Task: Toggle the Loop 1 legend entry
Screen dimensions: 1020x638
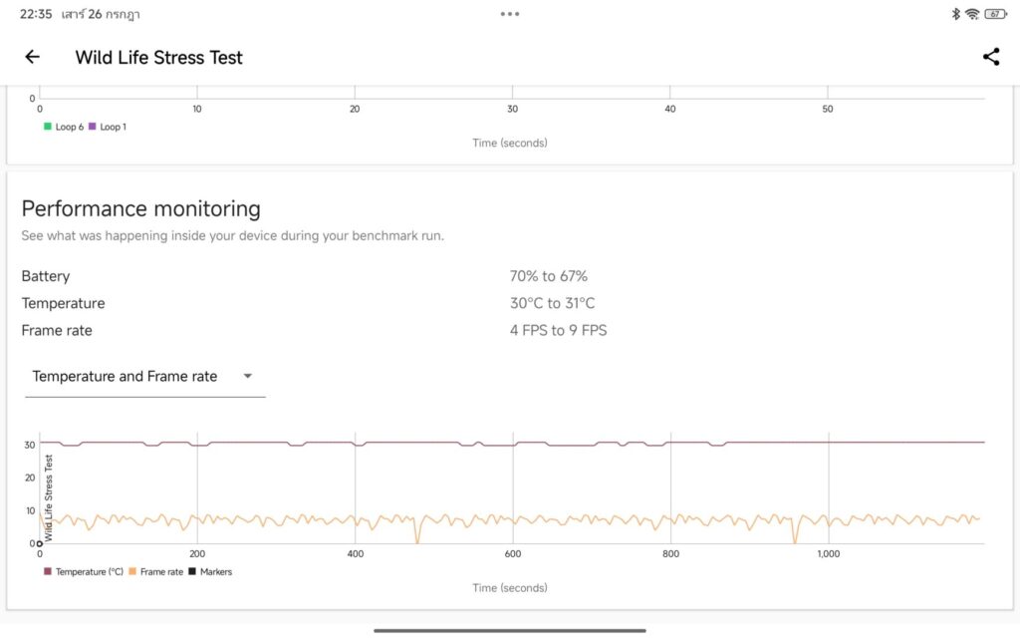Action: [108, 127]
